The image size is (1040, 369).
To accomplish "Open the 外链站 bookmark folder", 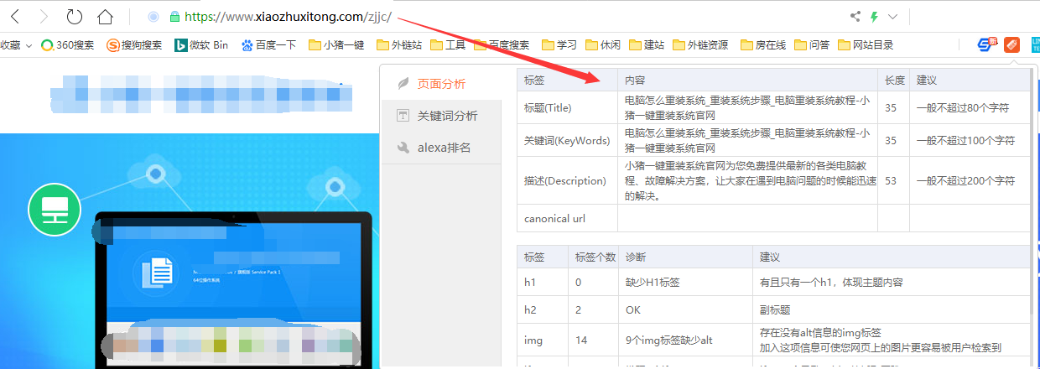I will (x=399, y=45).
